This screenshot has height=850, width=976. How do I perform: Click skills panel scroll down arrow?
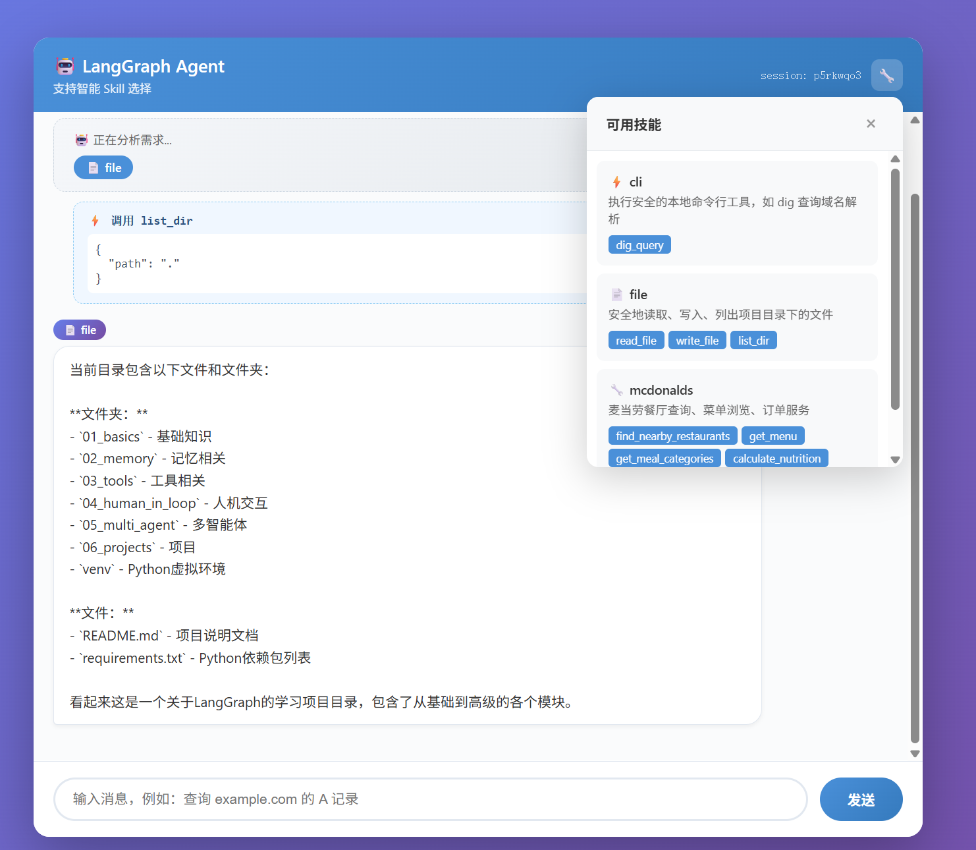pos(895,460)
